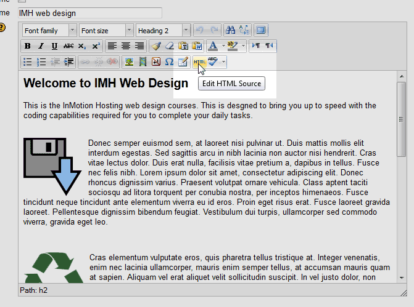Select the floppy disk download image
The width and height of the screenshot is (414, 307).
coord(52,166)
